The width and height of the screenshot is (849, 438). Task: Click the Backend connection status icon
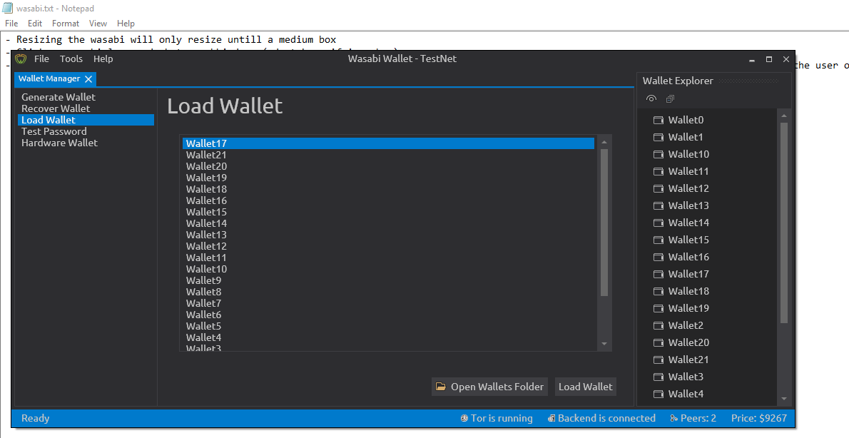tap(551, 419)
